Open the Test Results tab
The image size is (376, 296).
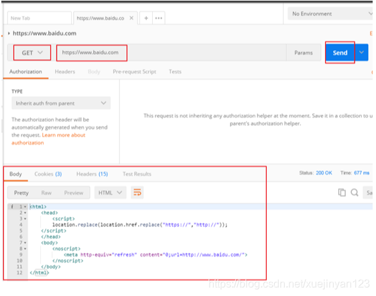point(137,174)
